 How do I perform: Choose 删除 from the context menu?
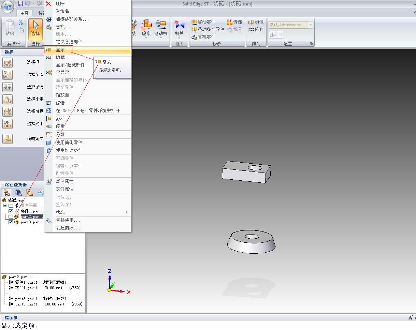(88, 4)
